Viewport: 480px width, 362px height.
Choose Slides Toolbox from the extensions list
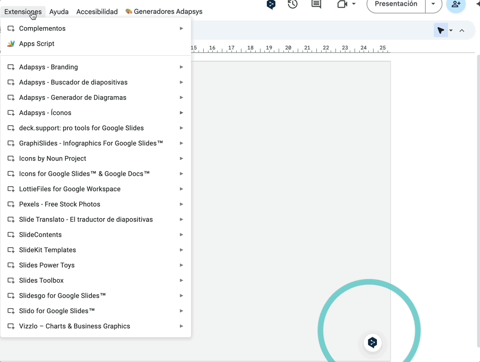pyautogui.click(x=42, y=281)
